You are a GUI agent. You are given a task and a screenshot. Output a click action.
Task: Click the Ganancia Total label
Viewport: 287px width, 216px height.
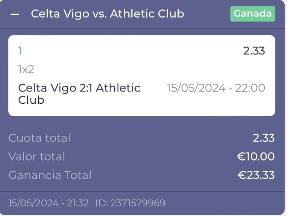point(50,175)
